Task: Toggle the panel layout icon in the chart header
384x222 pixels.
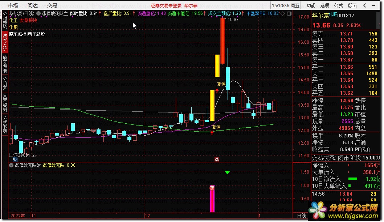Action: 289,14
